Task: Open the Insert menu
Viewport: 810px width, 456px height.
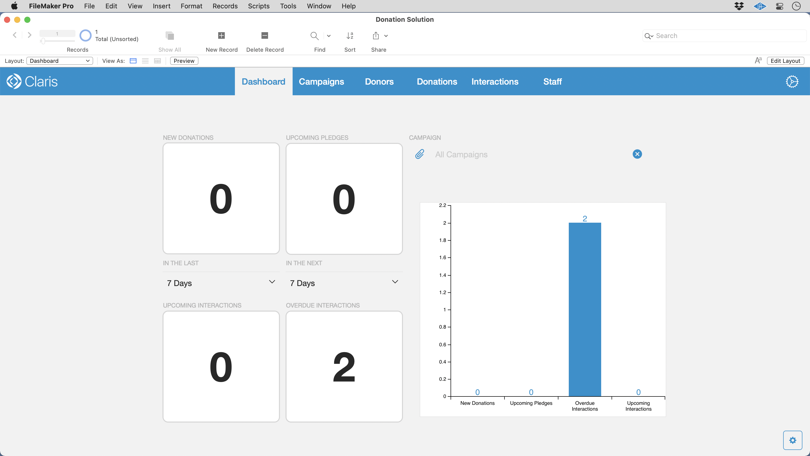Action: coord(162,6)
